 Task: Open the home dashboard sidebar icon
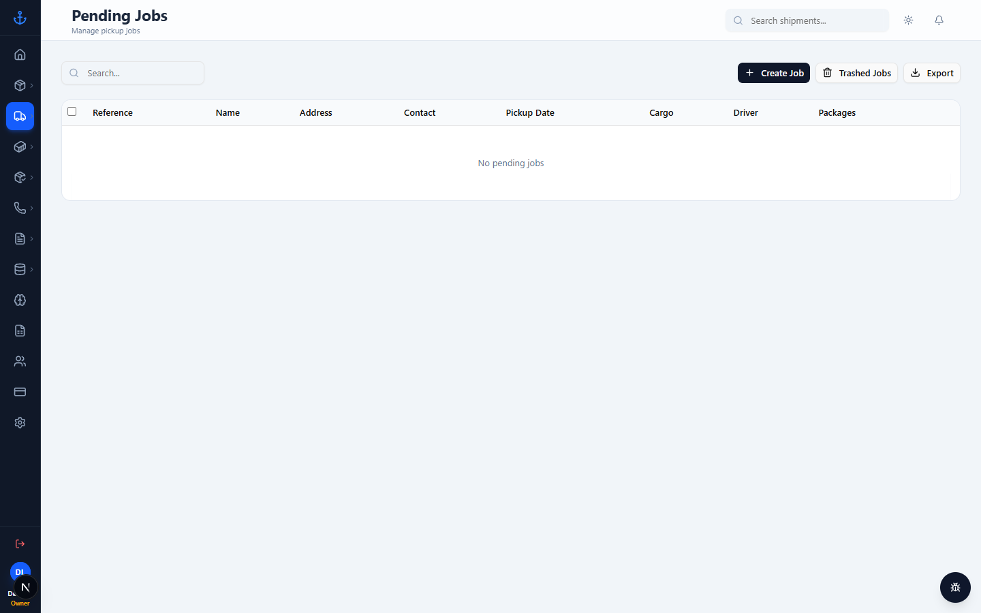[20, 54]
